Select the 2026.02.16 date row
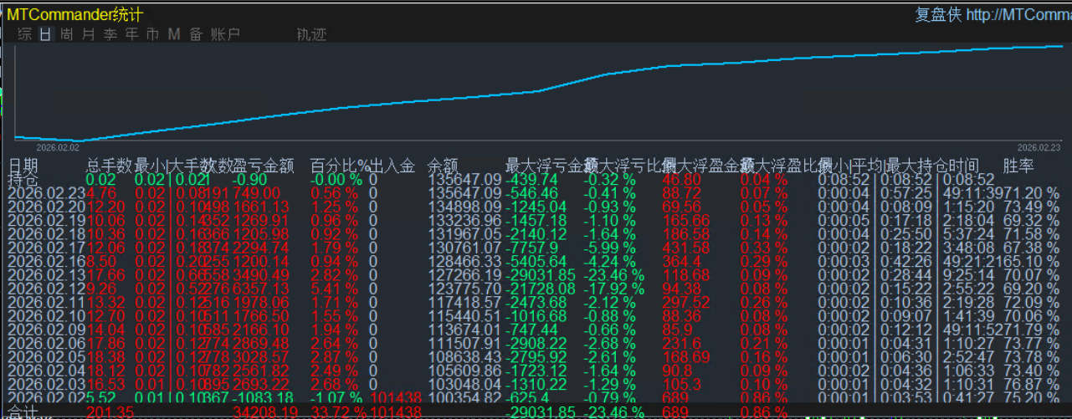Screen dimensions: 1072x419 46,261
